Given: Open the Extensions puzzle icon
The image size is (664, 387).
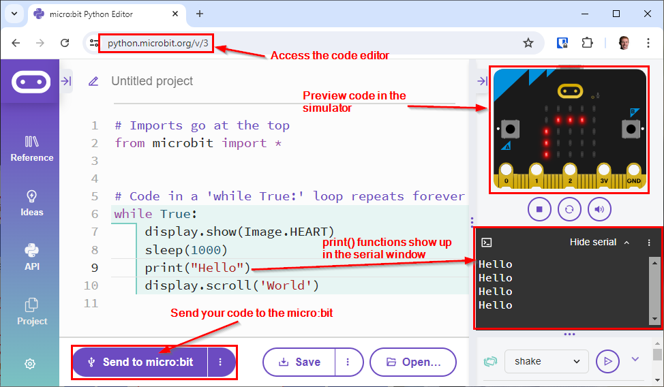Looking at the screenshot, I should point(587,43).
